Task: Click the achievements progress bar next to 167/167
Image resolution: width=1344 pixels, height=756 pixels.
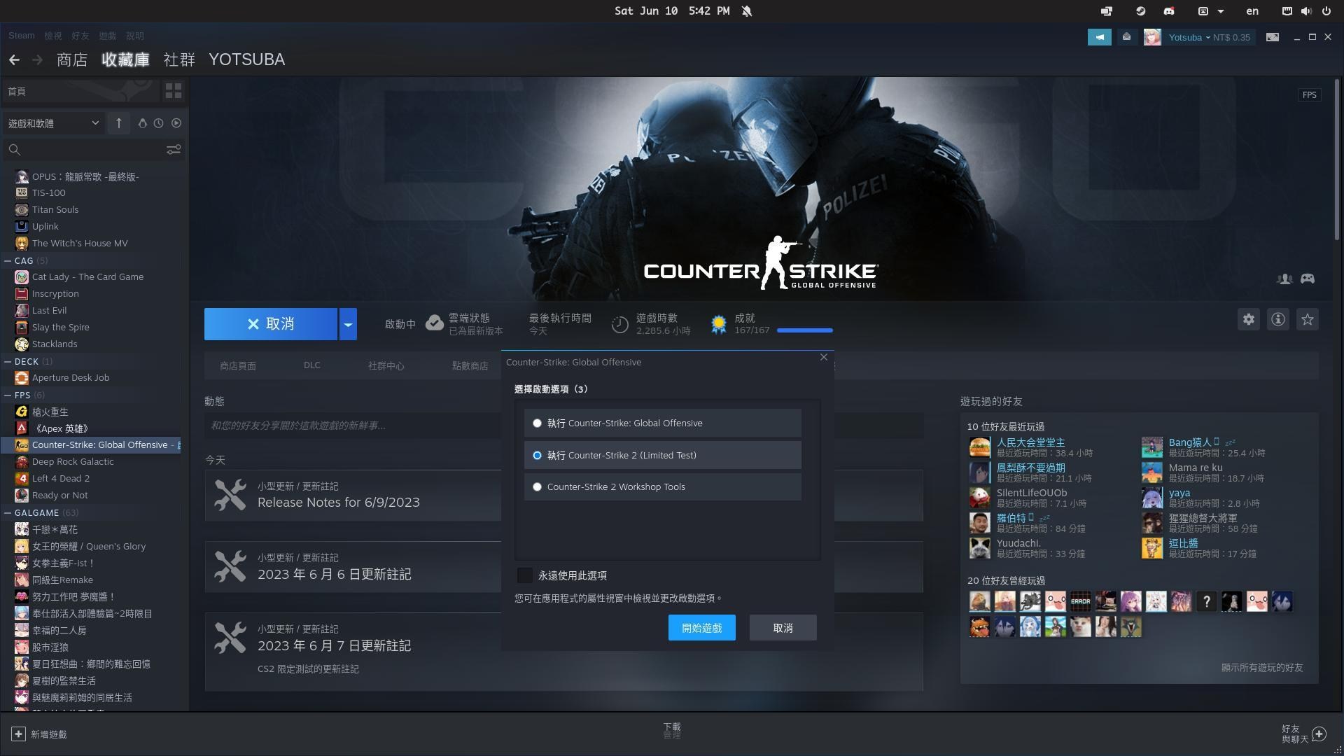Action: pos(804,330)
